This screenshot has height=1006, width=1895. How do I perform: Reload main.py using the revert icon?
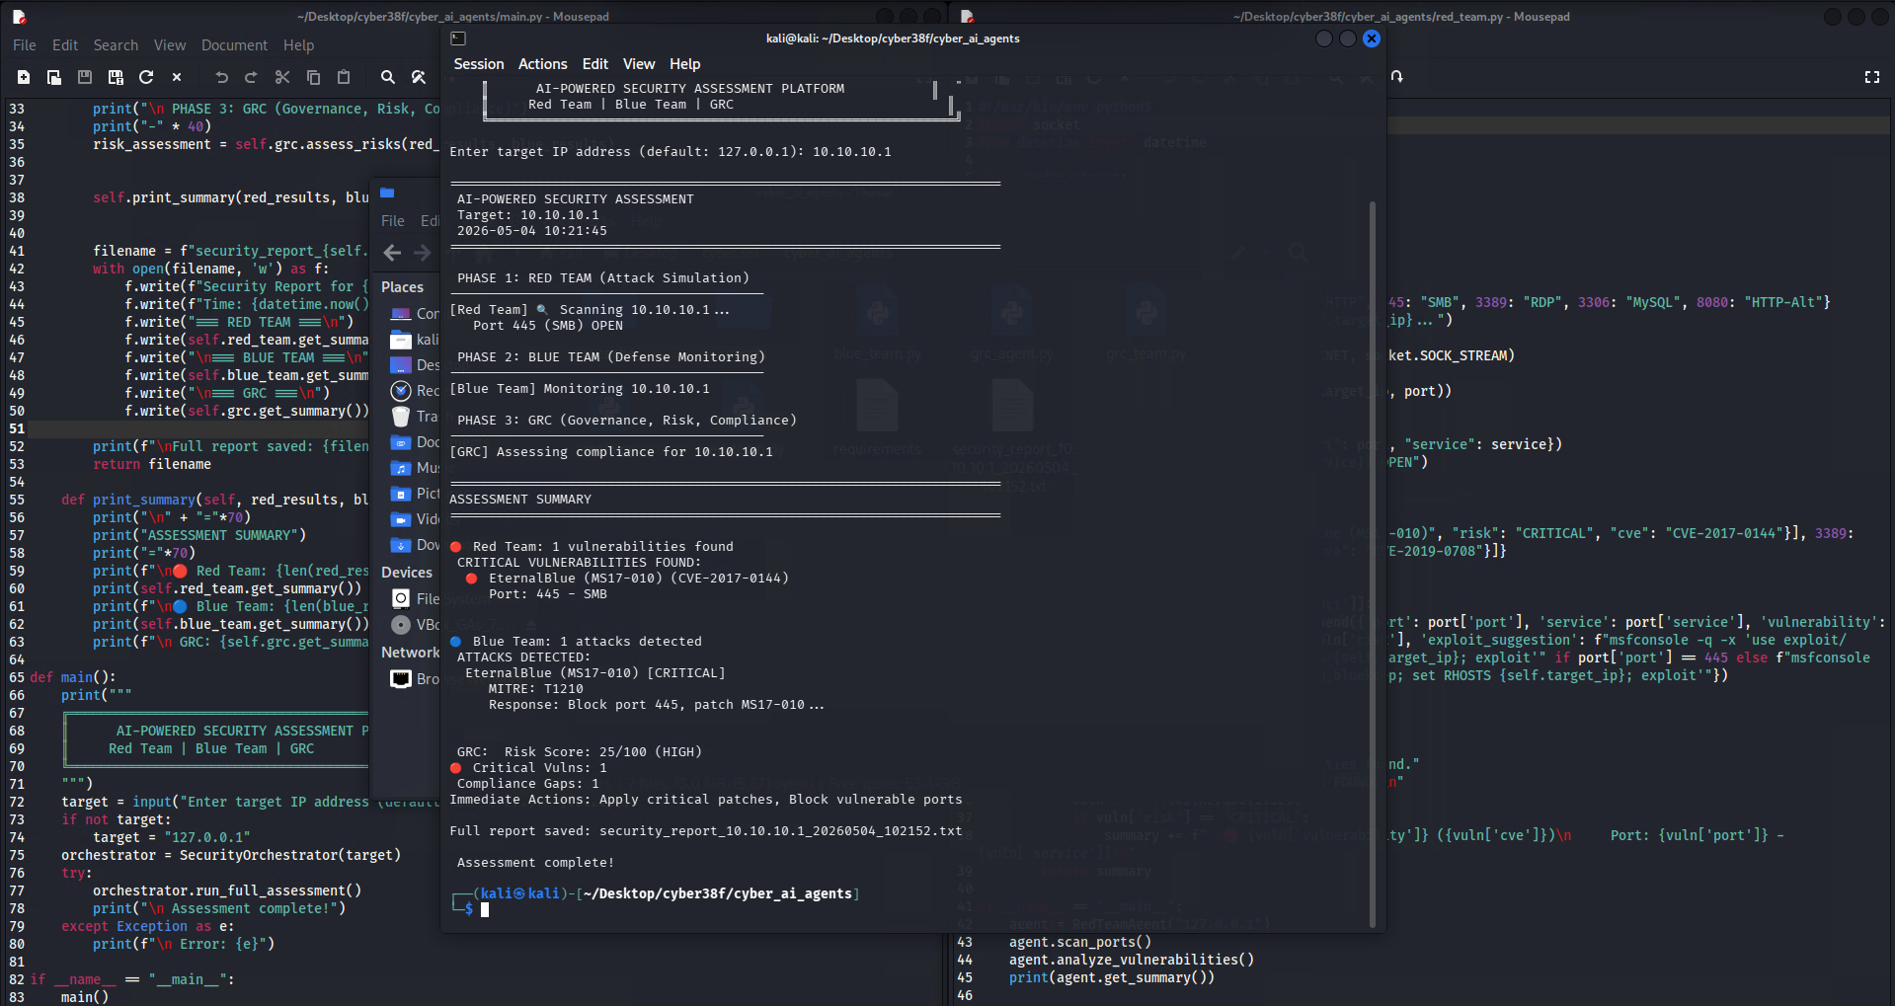click(146, 77)
